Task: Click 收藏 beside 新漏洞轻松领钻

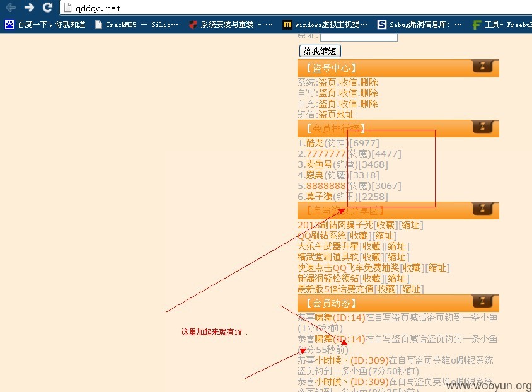Action: [x=371, y=279]
